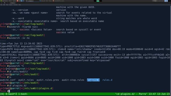Open the Edit menu of the terminal
The height and width of the screenshot is (96, 171).
point(4,5)
